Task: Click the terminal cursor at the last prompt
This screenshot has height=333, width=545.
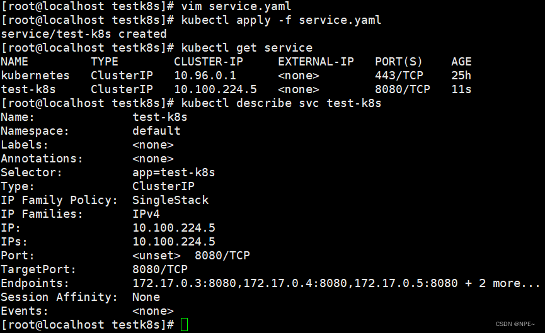Action: tap(184, 325)
